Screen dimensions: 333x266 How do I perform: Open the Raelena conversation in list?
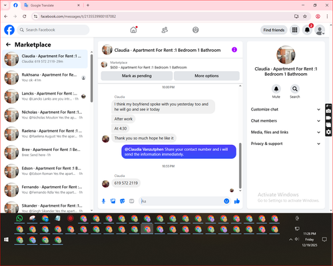[x=45, y=134]
